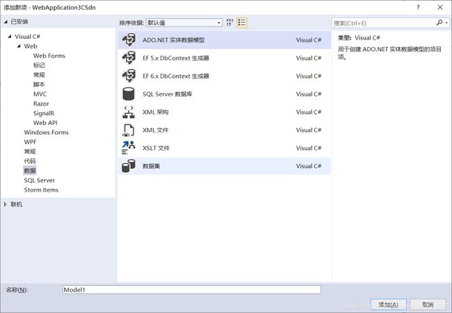The height and width of the screenshot is (313, 452).
Task: Select XSLT 文件 item name
Action: tap(156, 148)
